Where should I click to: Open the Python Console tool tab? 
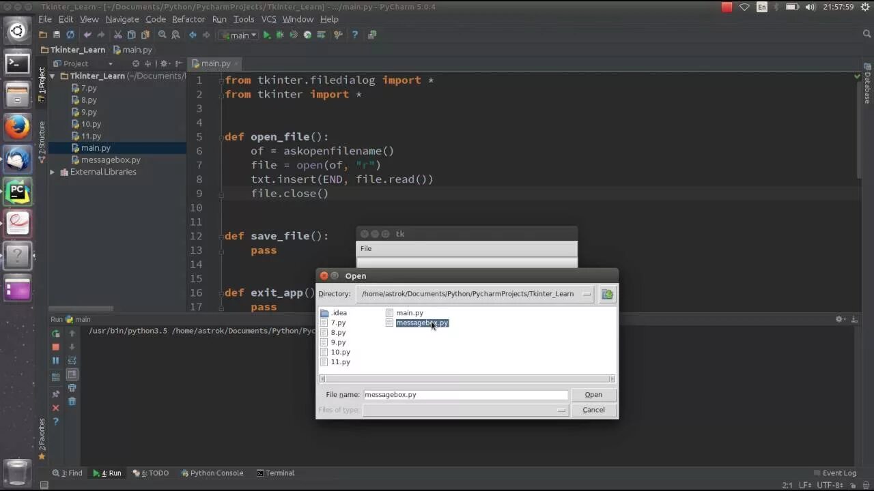click(212, 473)
